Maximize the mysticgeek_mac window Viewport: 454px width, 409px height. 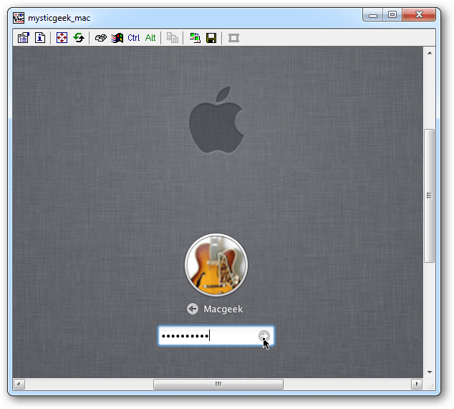(x=392, y=15)
